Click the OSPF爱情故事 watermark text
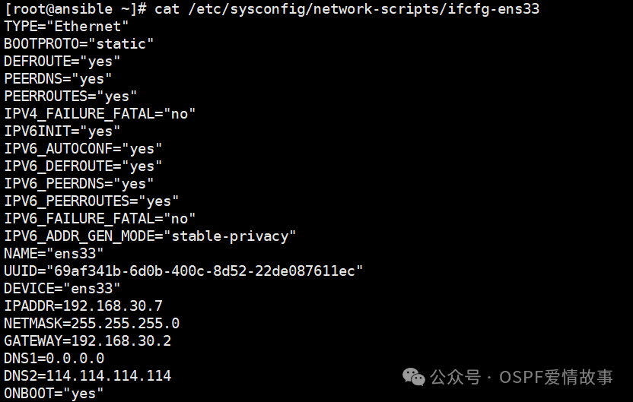The height and width of the screenshot is (402, 633). coord(556,378)
